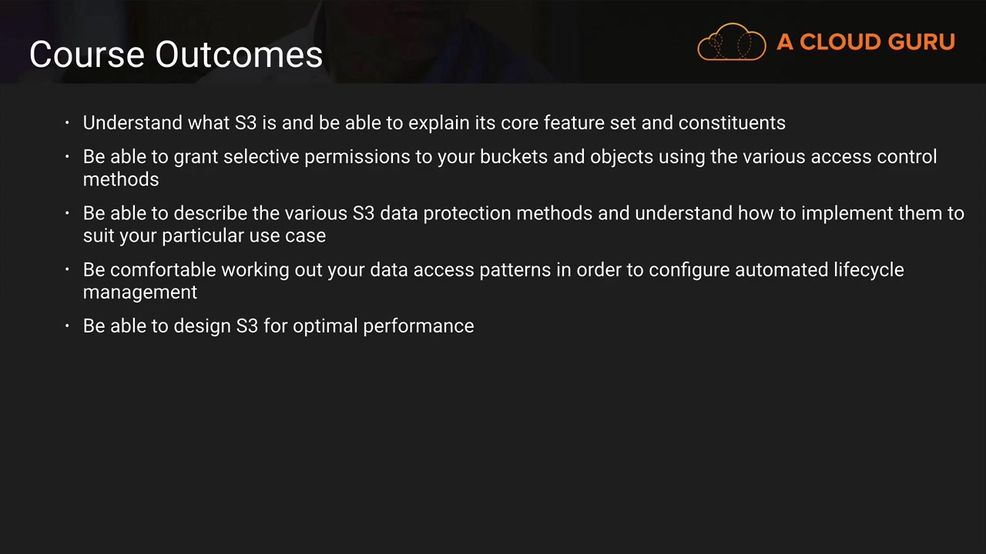Click the bullet dot before "Be comfortable working out"
Viewport: 986px width, 554px height.
click(68, 269)
